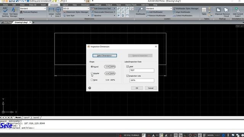Click the Label text field containing TEST

tap(142, 70)
